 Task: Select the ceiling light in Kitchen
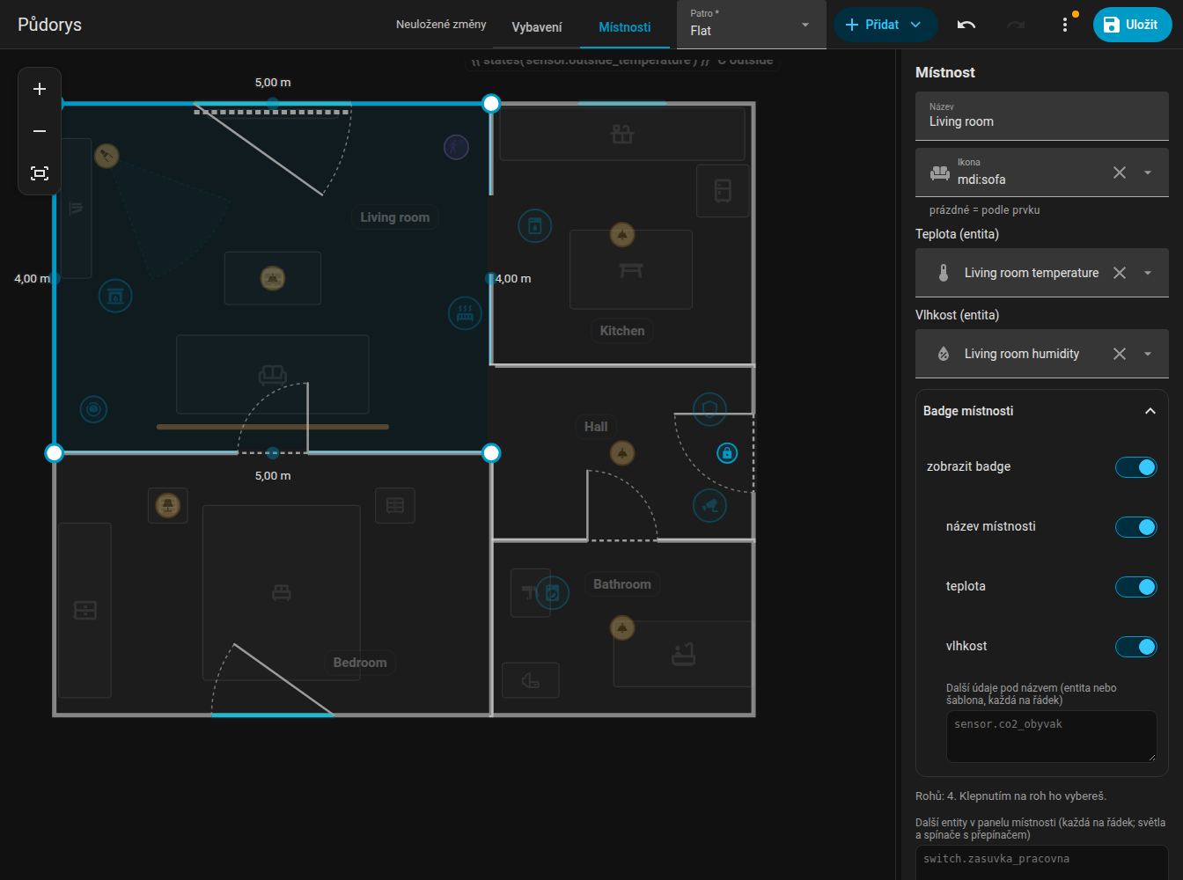(x=622, y=235)
